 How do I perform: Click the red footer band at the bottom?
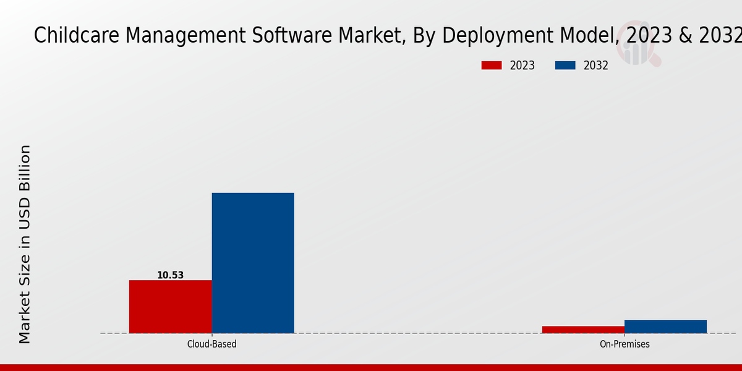pos(371,367)
